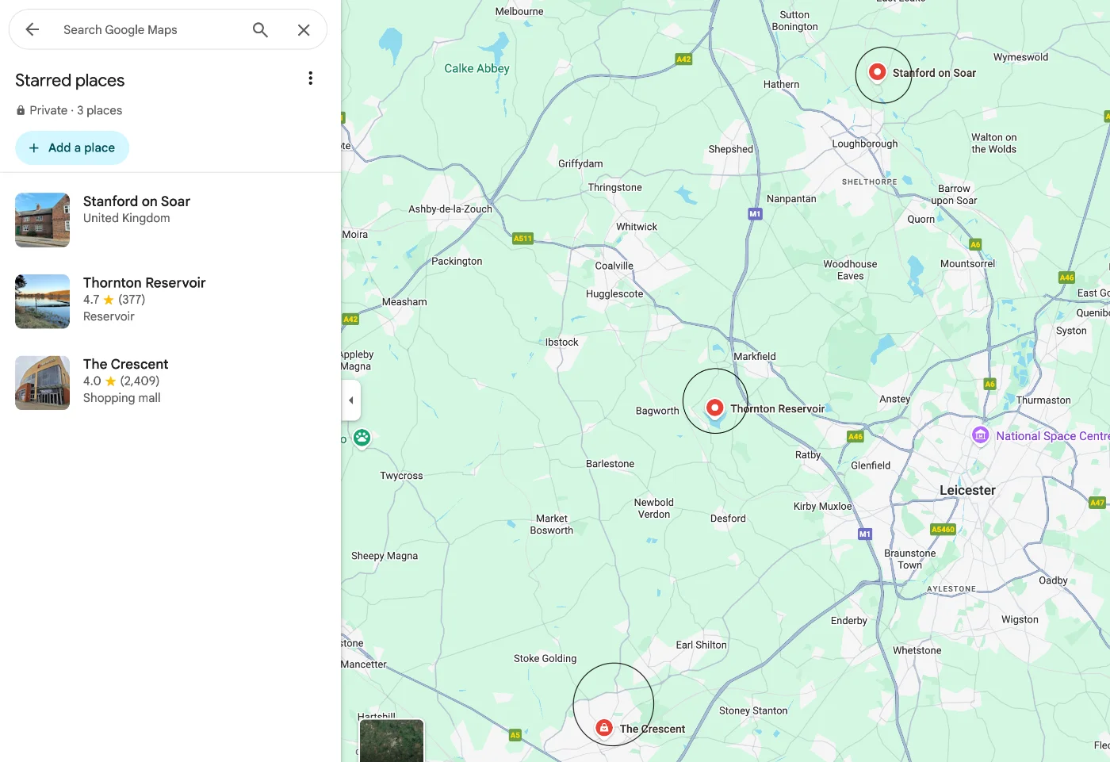
Task: Type in the Search Google Maps field
Action: 151,30
